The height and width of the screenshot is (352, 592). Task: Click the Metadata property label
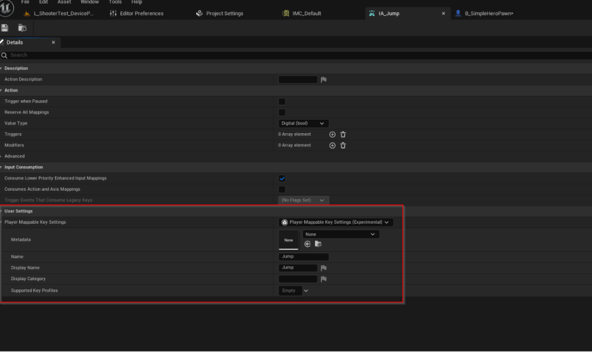coord(21,240)
